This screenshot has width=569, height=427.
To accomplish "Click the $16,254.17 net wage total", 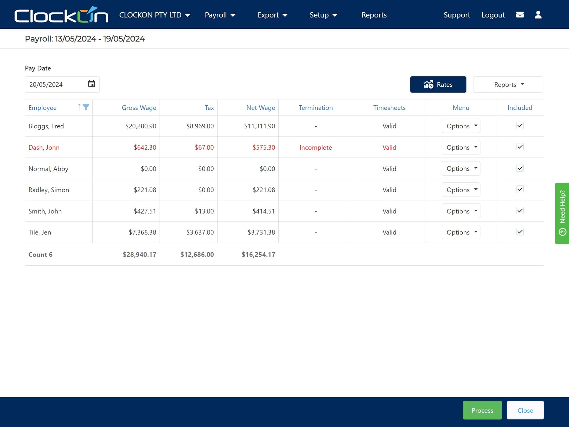I will click(x=258, y=254).
